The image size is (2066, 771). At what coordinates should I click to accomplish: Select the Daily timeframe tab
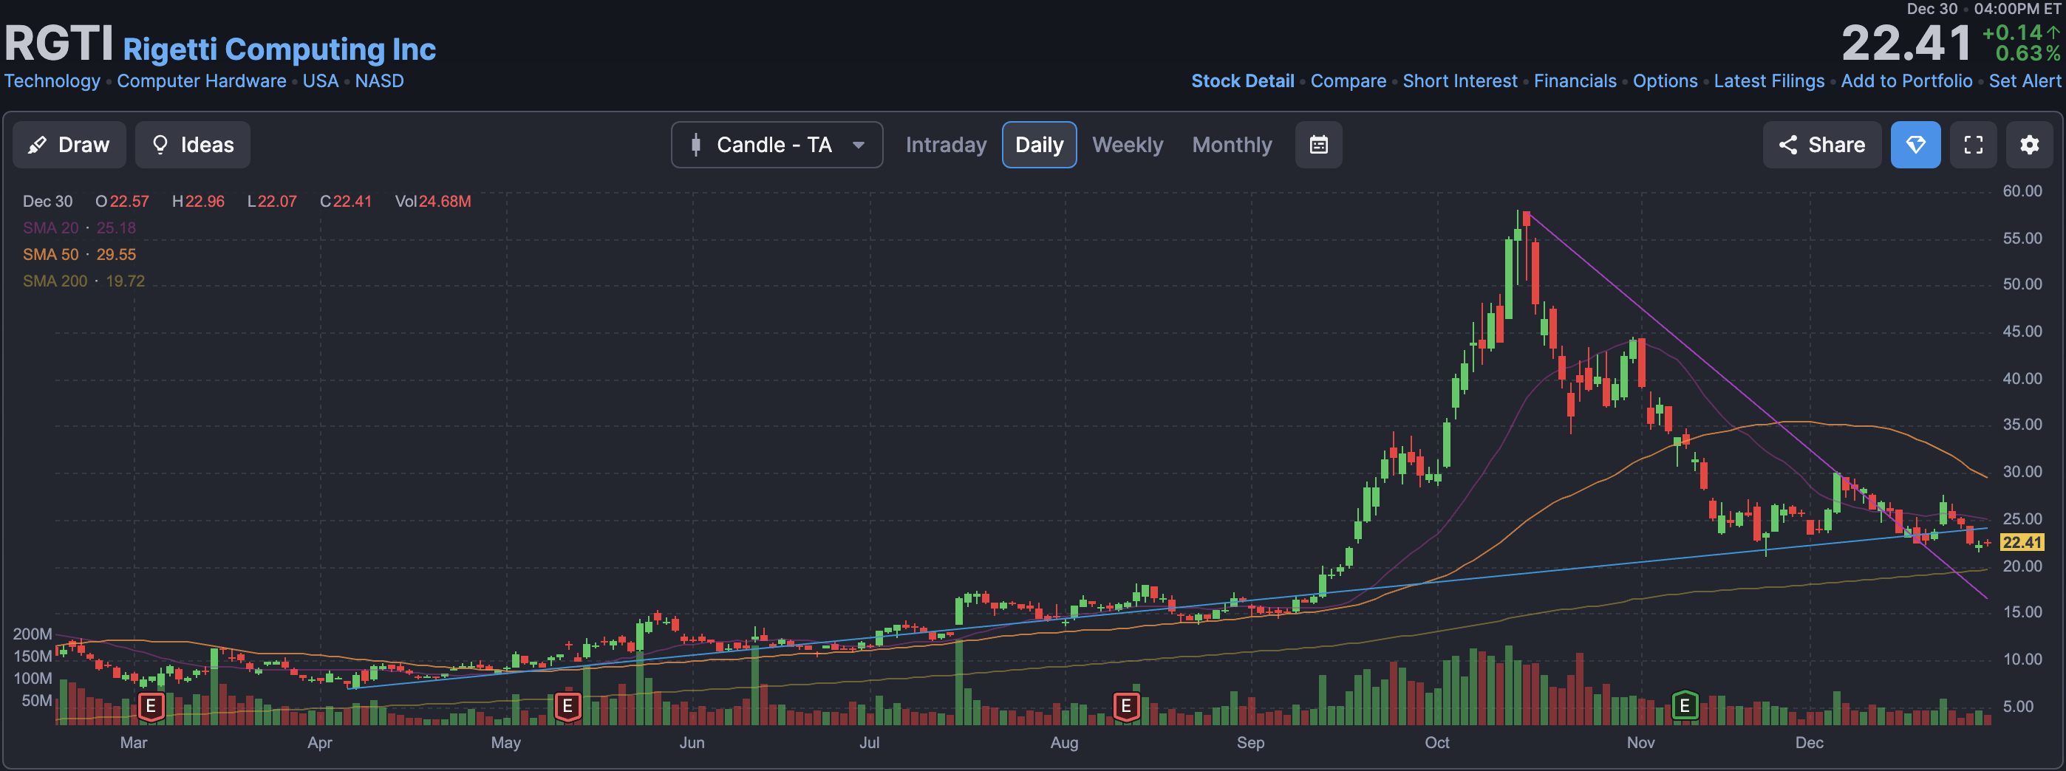pos(1039,145)
